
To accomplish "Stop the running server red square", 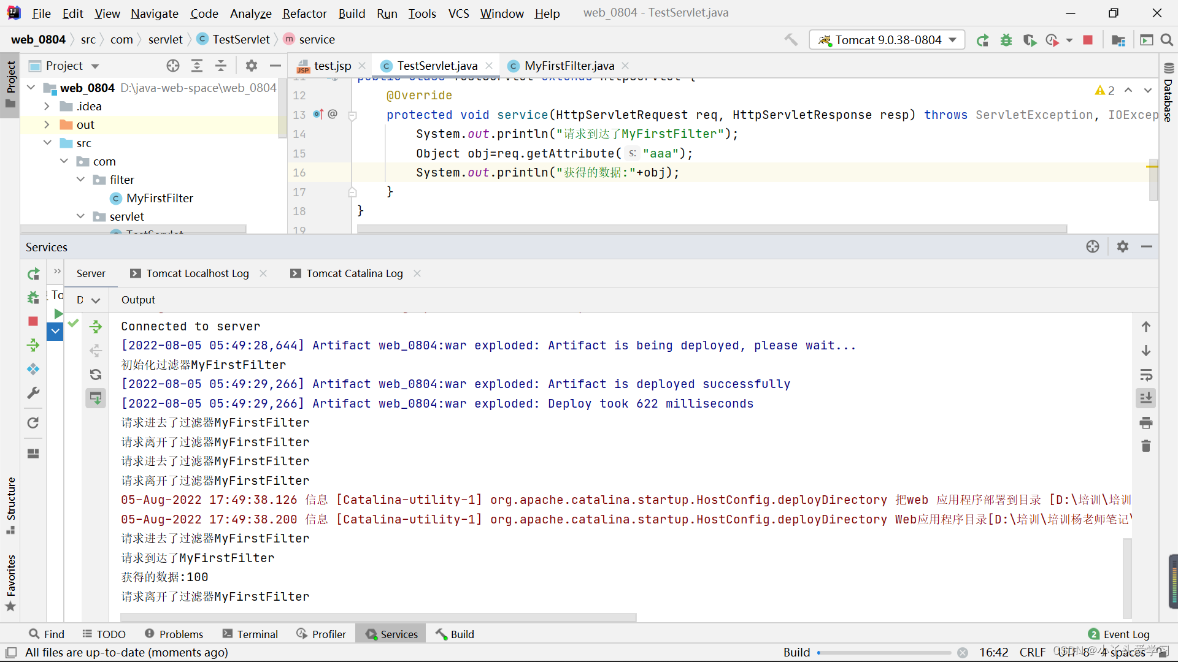I will coord(1088,40).
